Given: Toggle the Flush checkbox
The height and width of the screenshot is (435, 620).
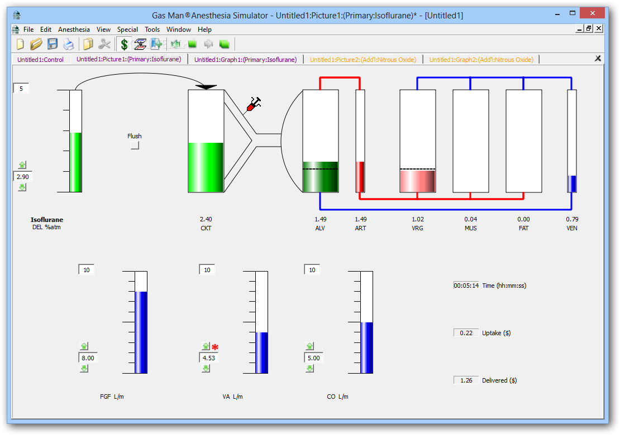Looking at the screenshot, I should (x=135, y=145).
